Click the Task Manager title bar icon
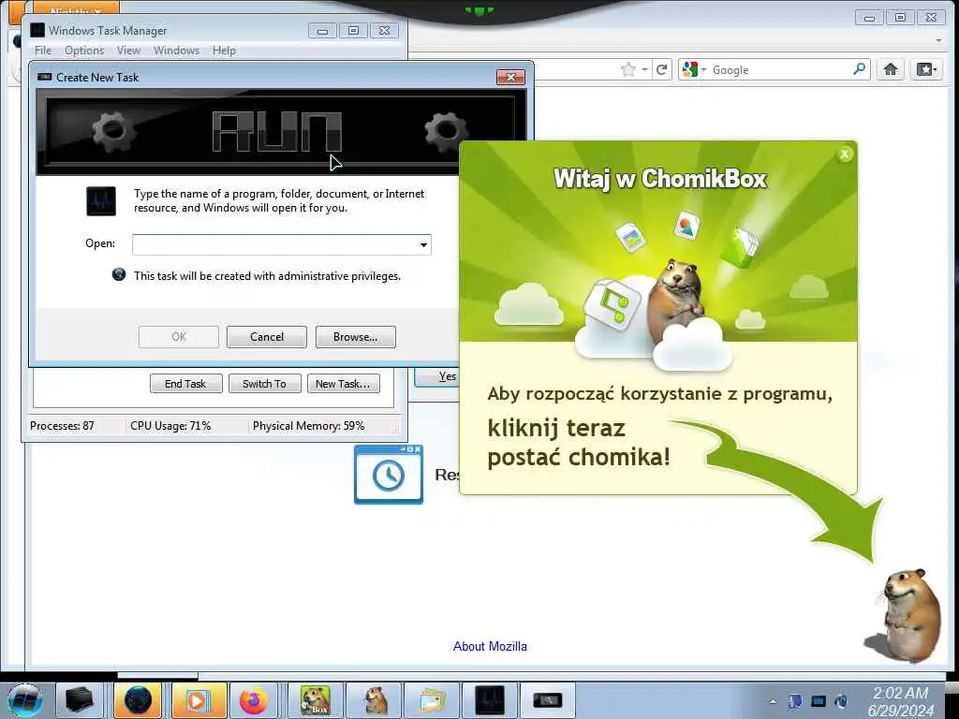The width and height of the screenshot is (959, 719). point(37,30)
